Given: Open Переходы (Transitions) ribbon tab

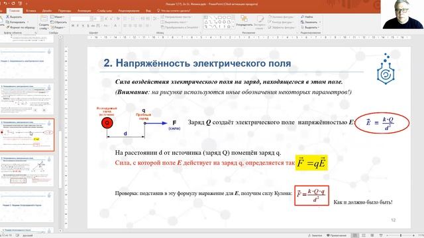Looking at the screenshot, I should pos(65,11).
